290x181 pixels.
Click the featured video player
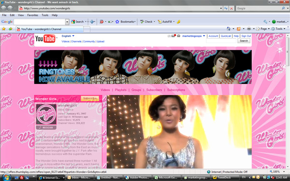[x=179, y=131]
